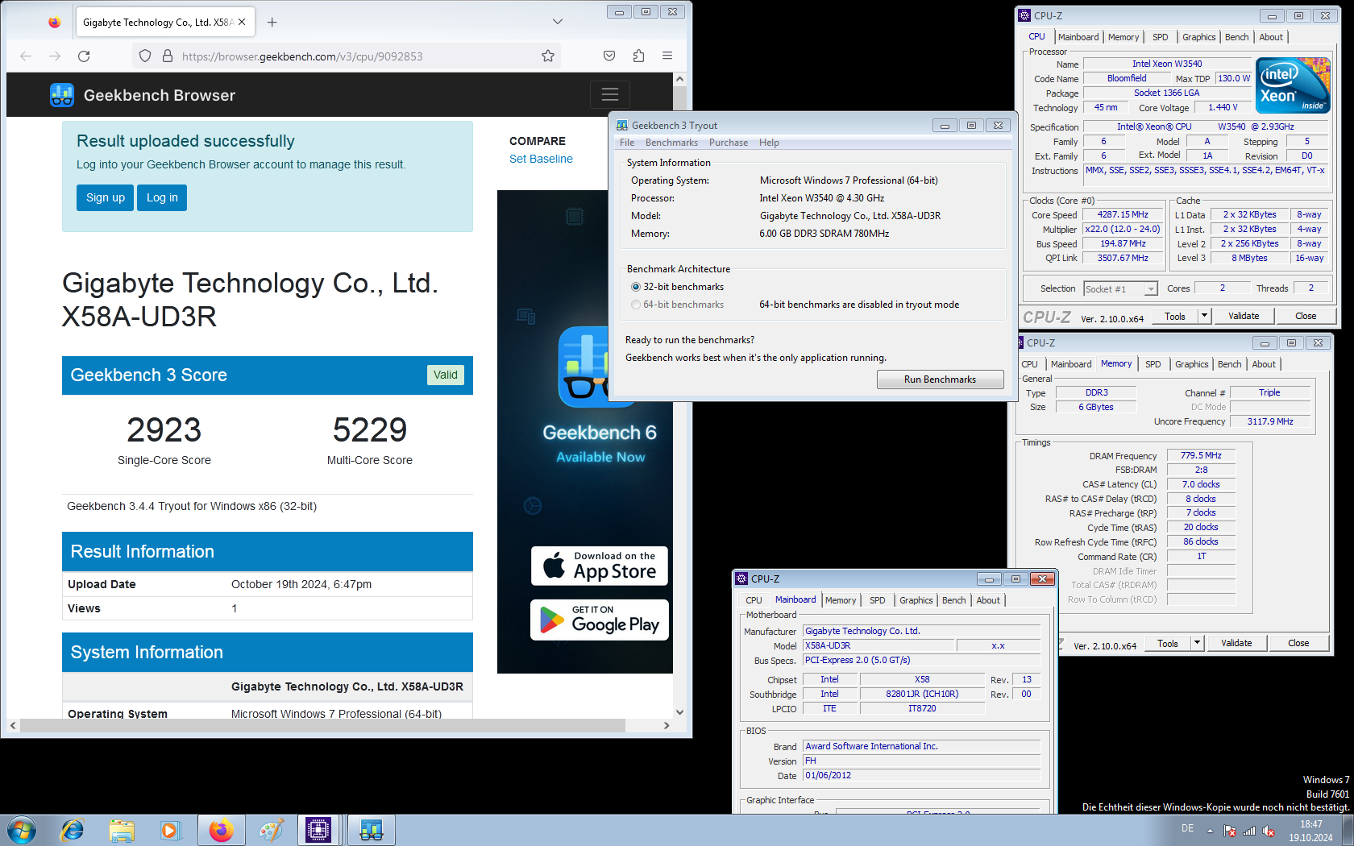Click the Action Center flag tray icon

click(x=1230, y=831)
